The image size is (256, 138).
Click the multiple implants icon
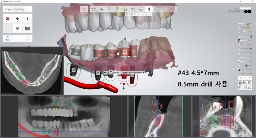(x=18, y=28)
